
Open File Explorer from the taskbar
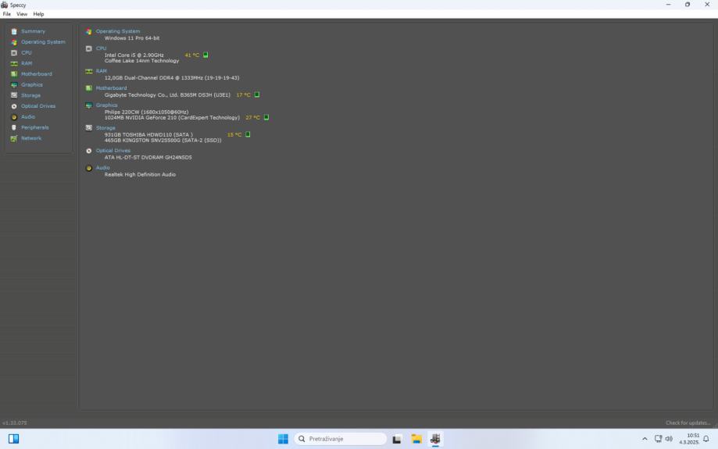click(x=416, y=439)
